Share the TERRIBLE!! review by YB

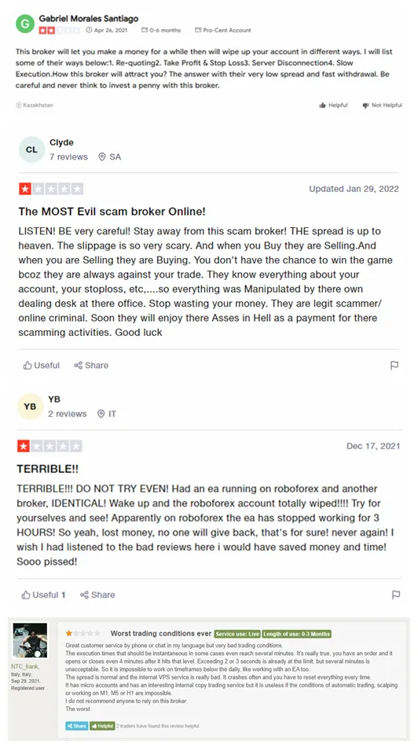(x=97, y=595)
